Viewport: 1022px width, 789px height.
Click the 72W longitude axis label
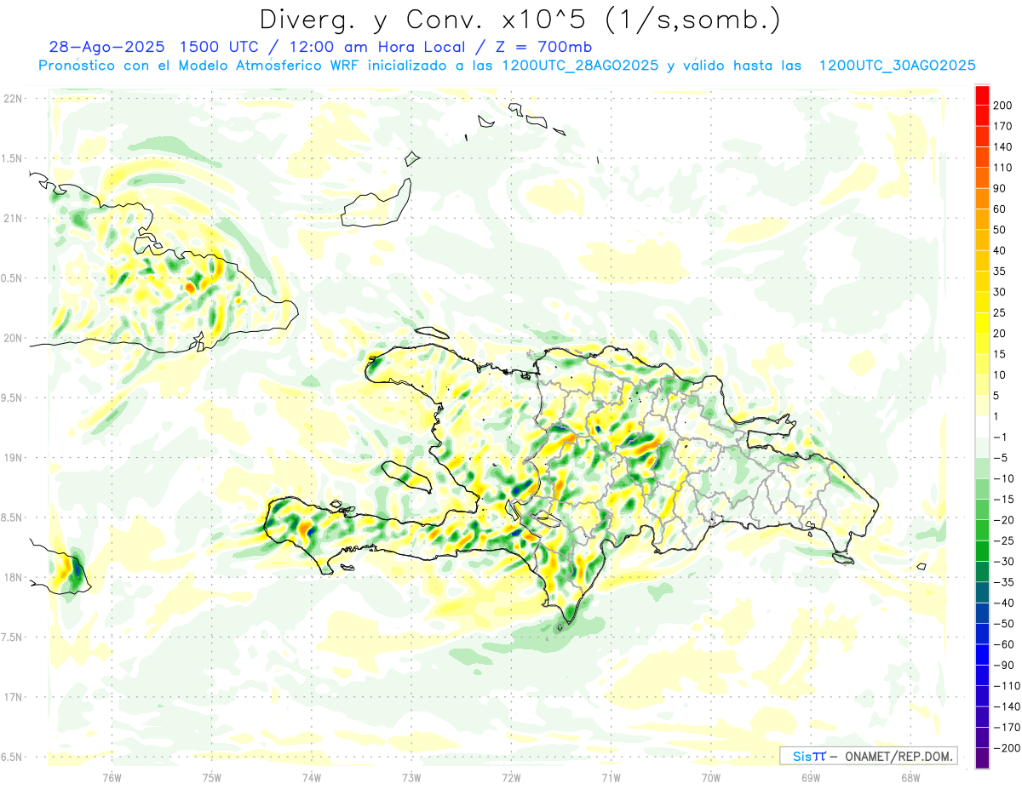(x=511, y=776)
